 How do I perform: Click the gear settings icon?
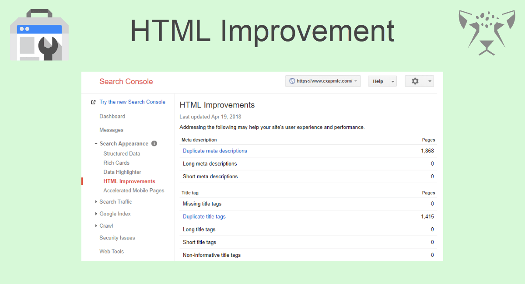415,81
